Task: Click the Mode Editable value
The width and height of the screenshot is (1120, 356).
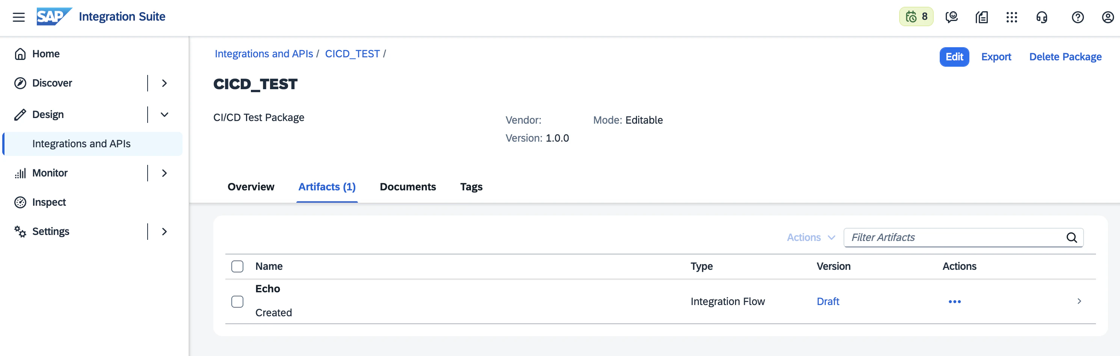Action: [644, 120]
